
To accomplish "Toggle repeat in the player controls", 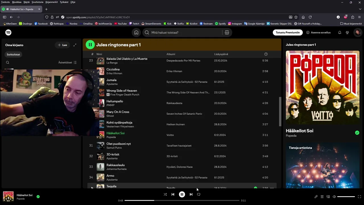I will [199, 194].
